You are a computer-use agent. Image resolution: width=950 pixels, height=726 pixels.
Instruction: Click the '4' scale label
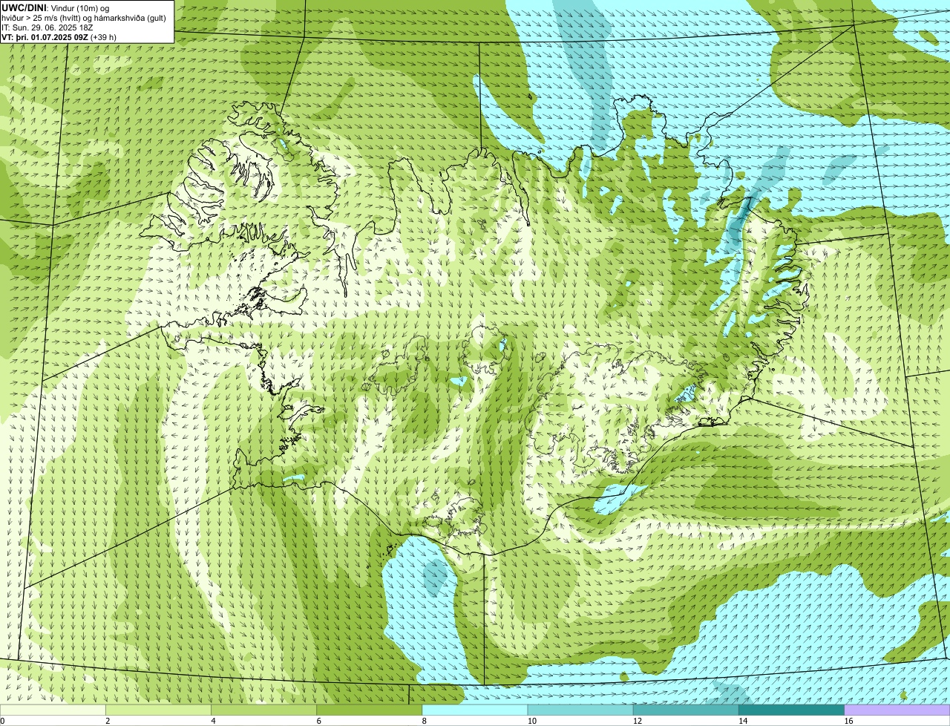[x=213, y=721]
